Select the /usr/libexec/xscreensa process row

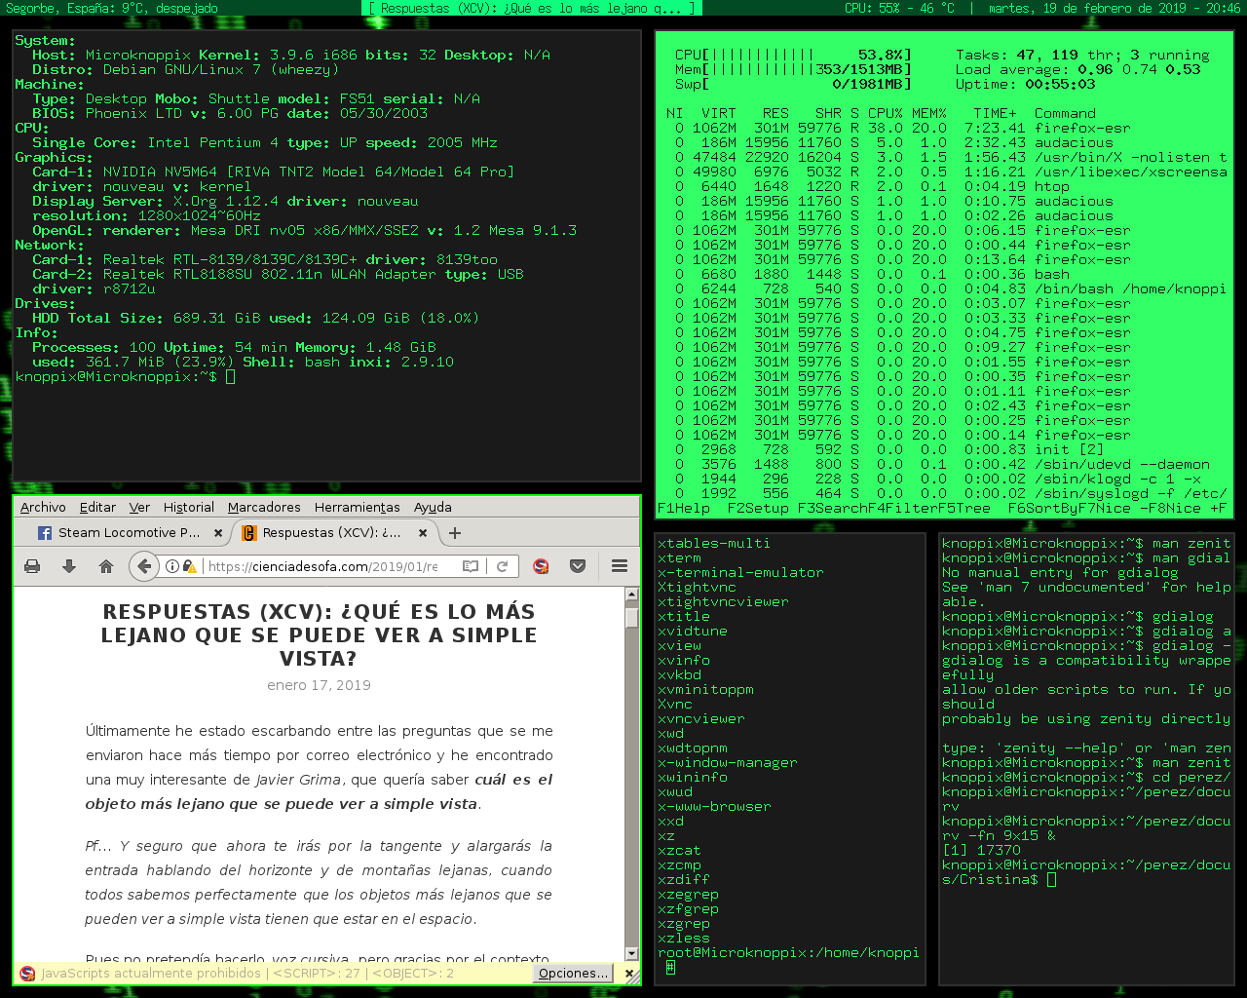(942, 172)
